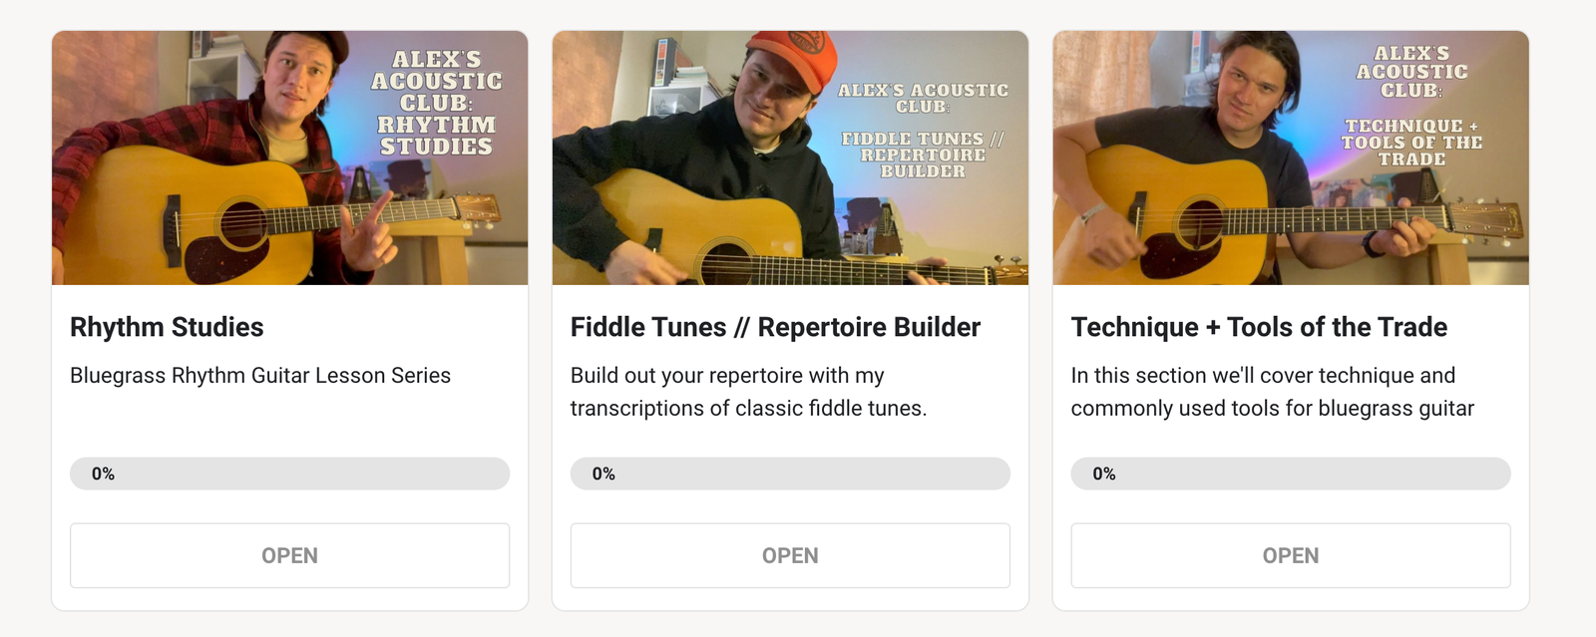Screen dimensions: 1596x637
Task: Click "Alex's Acoustic Club: Rhythm Studies" overlay text
Action: click(436, 103)
